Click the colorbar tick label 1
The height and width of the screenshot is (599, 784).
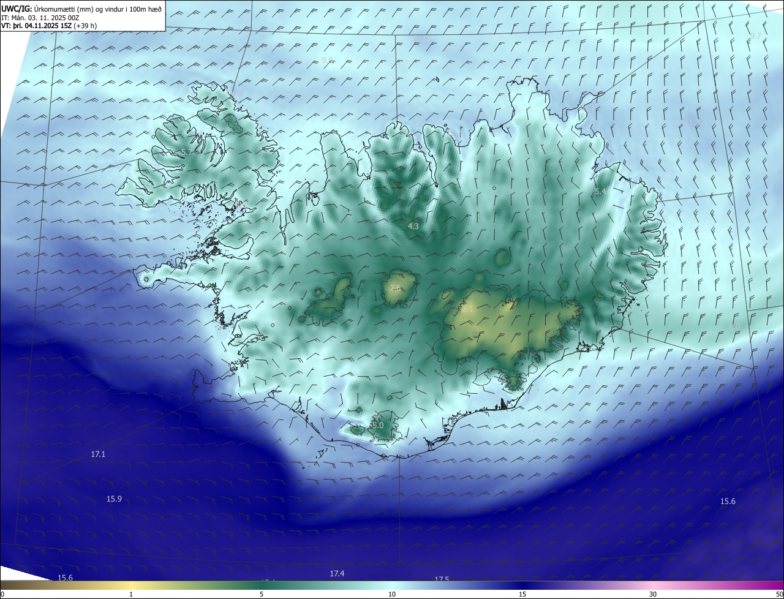[x=131, y=594]
